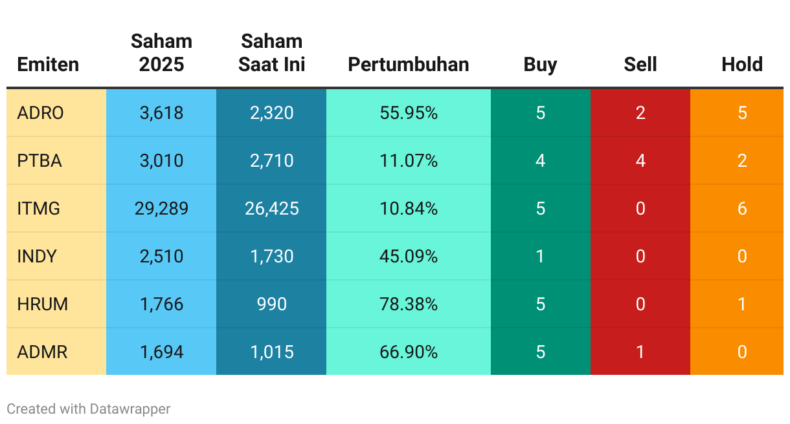
Task: Click the Emiten column header
Action: (x=48, y=65)
